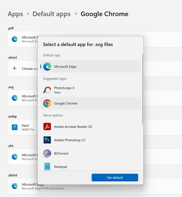Viewport: 182px width, 197px height.
Task: Click the BitTorrent app icon
Action: tap(47, 153)
